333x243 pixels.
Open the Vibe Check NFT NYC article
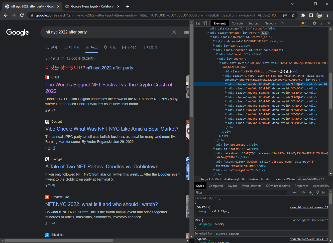click(x=112, y=129)
